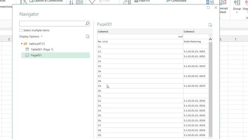Open the Sort dialog icon in ribbon
Image resolution: width=248 pixels, height=139 pixels.
click(79, 2)
